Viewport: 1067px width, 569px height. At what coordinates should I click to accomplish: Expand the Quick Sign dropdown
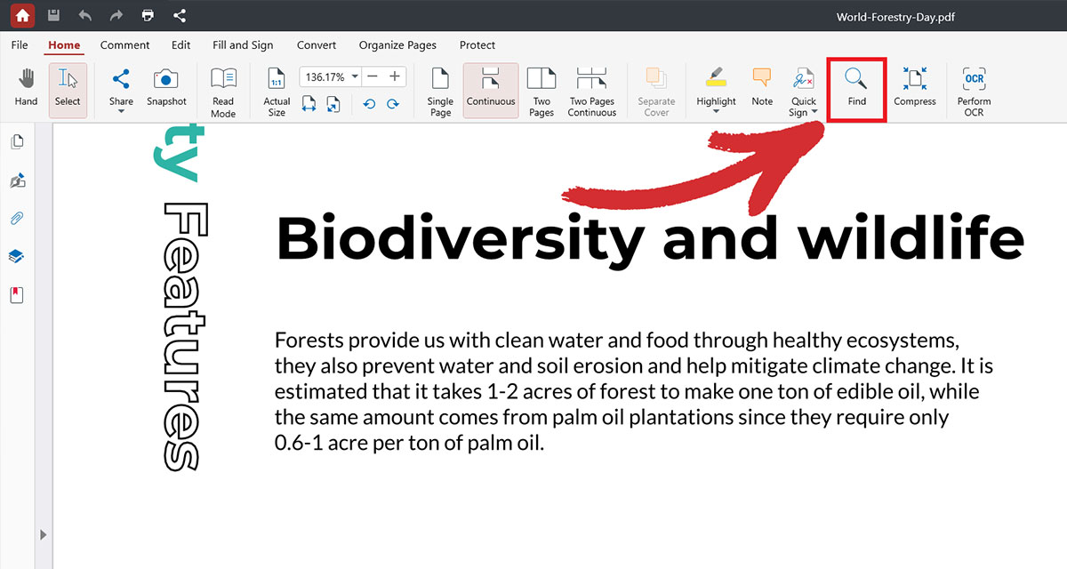pyautogui.click(x=814, y=112)
